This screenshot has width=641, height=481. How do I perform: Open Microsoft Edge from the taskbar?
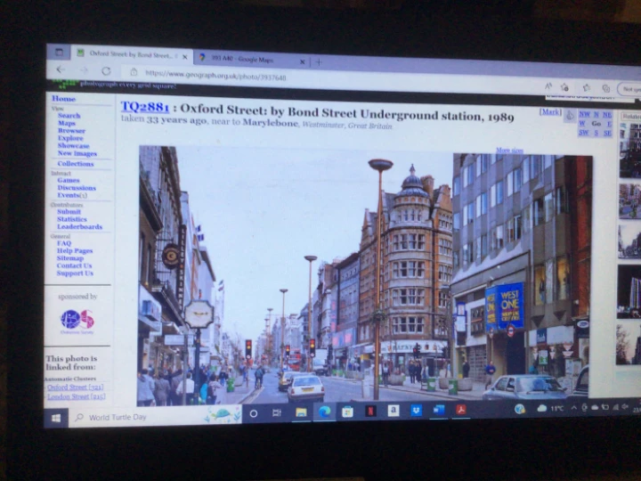pos(324,411)
